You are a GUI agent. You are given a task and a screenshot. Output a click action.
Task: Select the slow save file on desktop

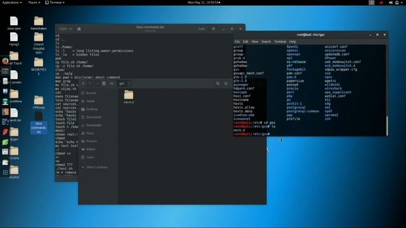(x=14, y=23)
